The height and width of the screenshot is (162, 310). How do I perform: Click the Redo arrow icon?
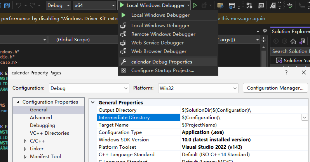pyautogui.click(x=32, y=5)
